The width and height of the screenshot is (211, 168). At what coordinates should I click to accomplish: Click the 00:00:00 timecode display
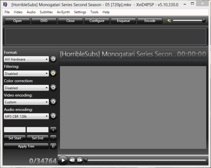(x=192, y=54)
